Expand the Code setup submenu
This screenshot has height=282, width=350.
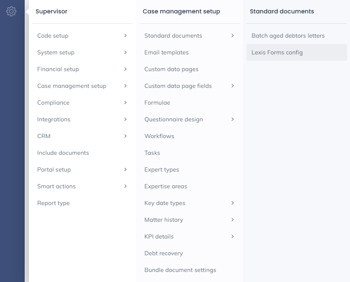coord(53,36)
